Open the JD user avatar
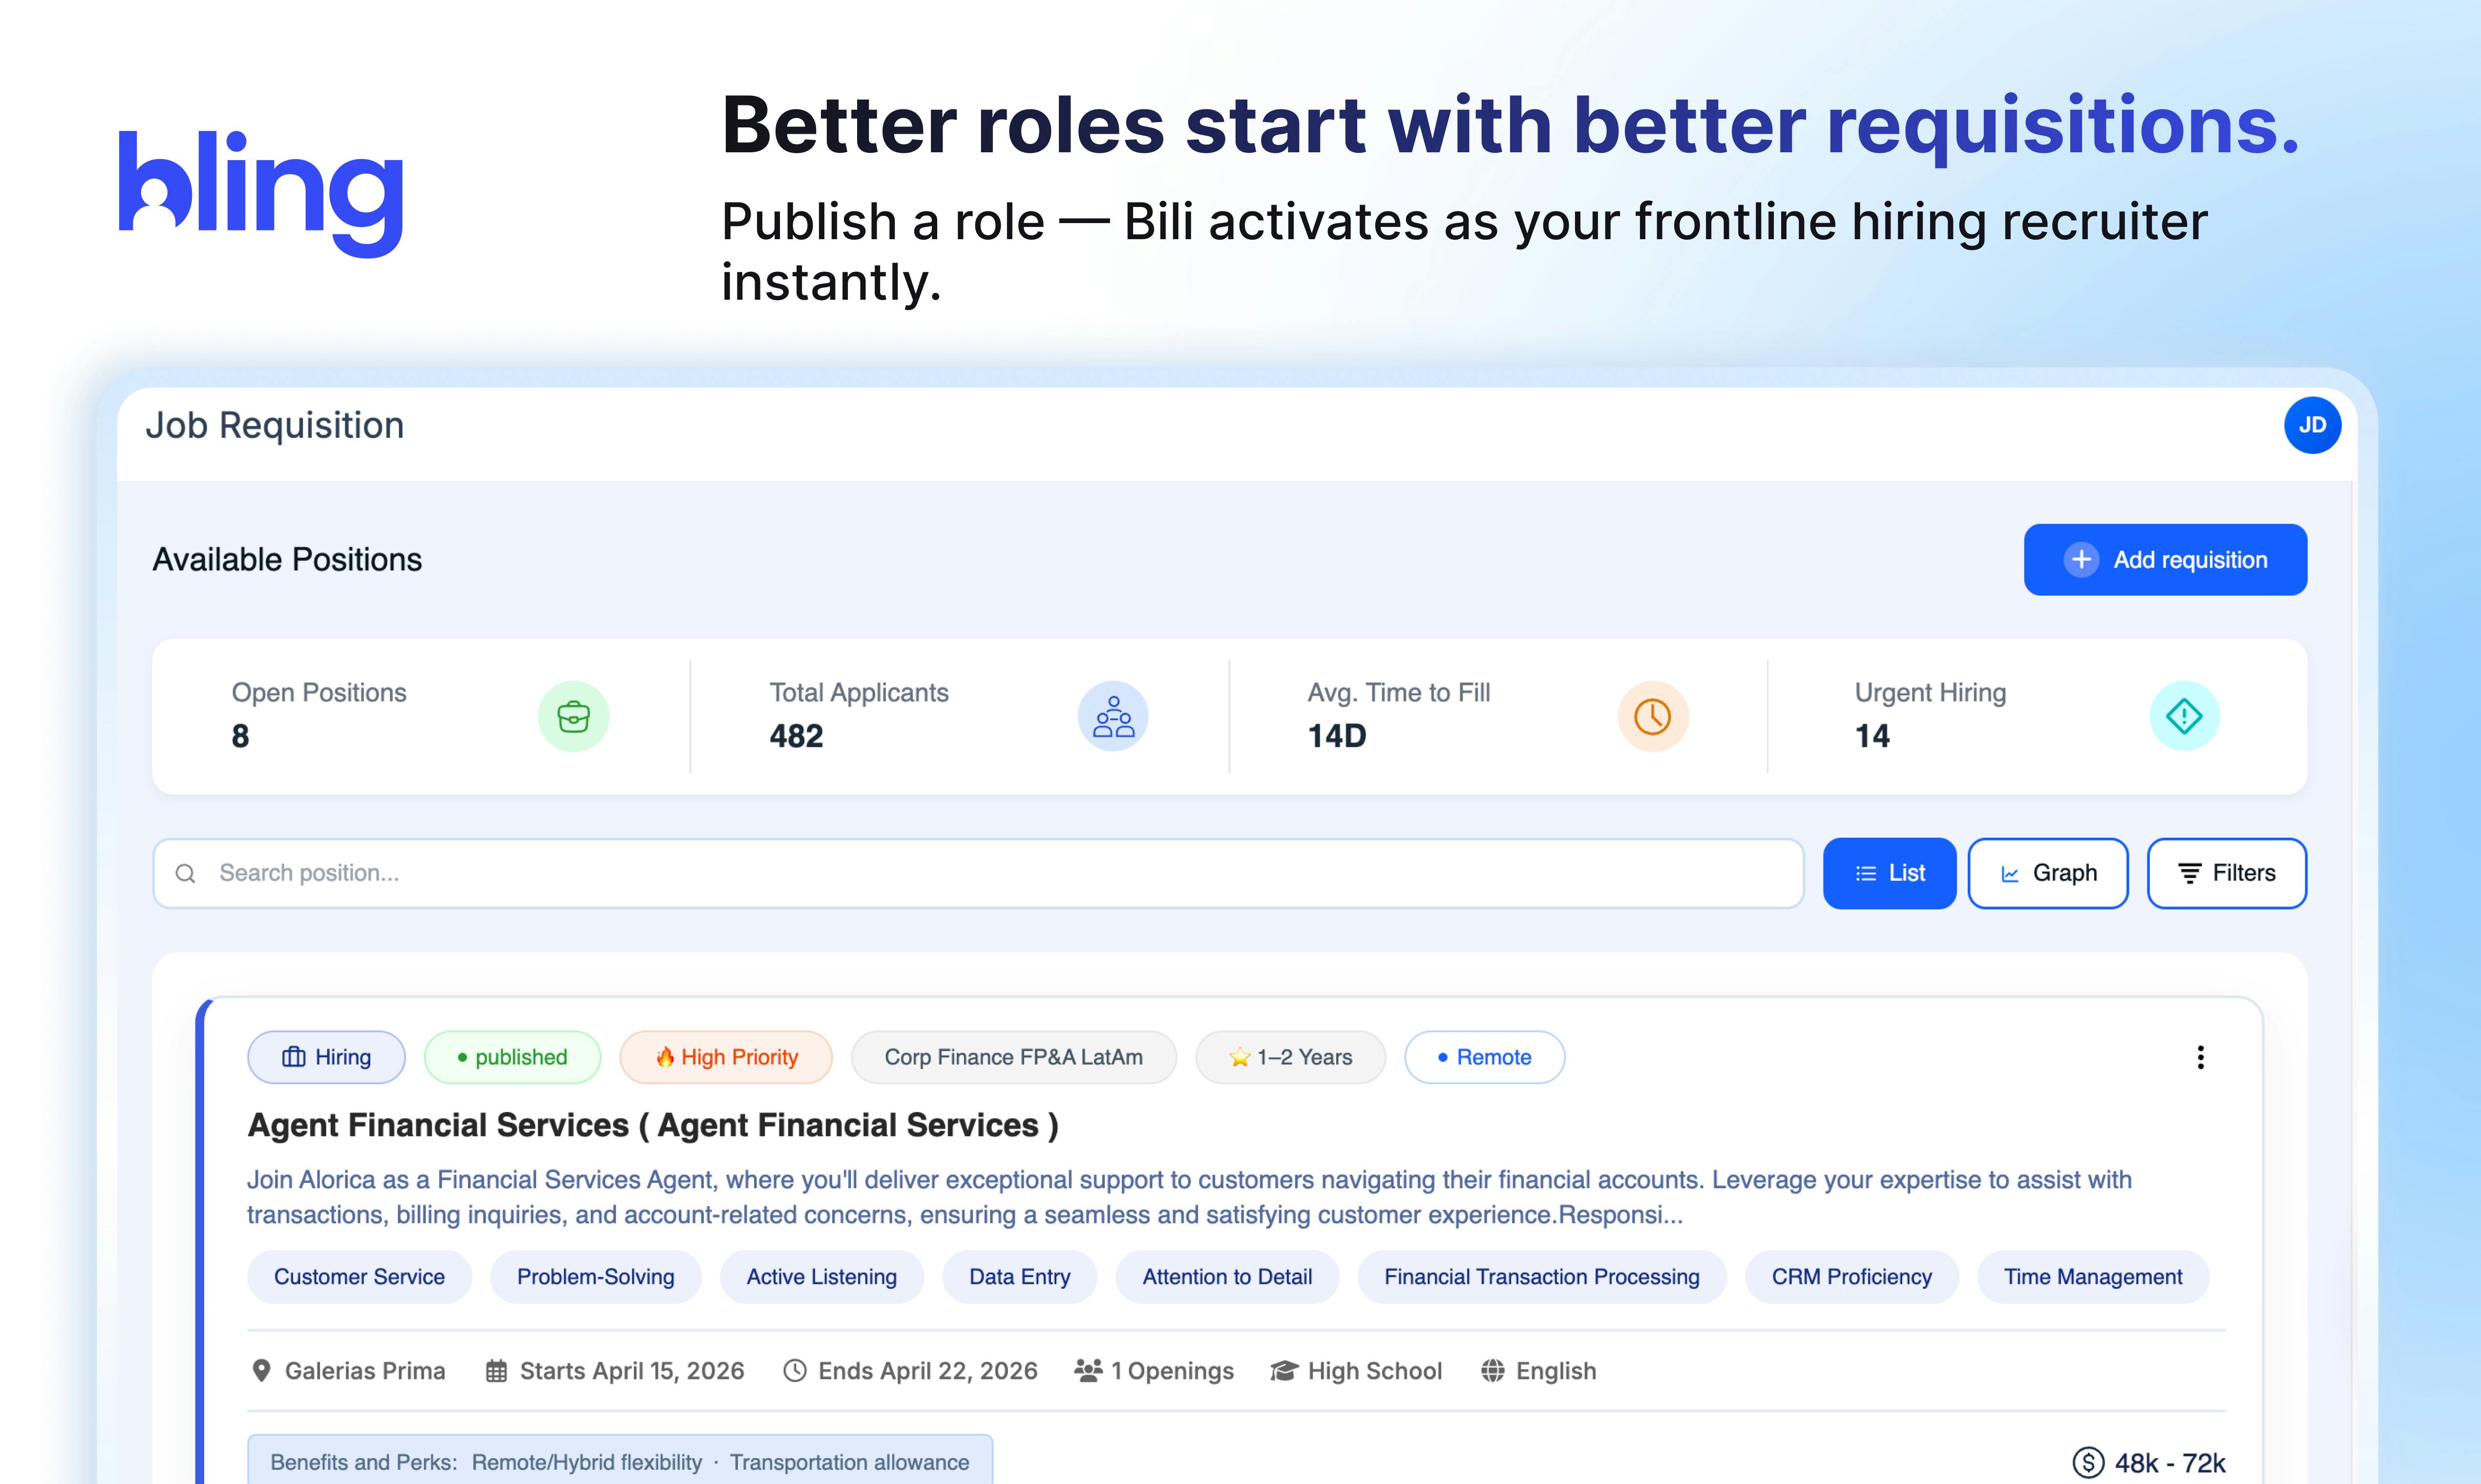 tap(2312, 425)
